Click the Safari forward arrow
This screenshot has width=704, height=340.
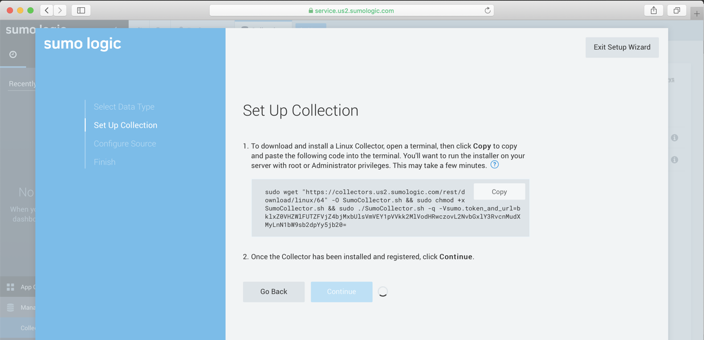pyautogui.click(x=60, y=10)
